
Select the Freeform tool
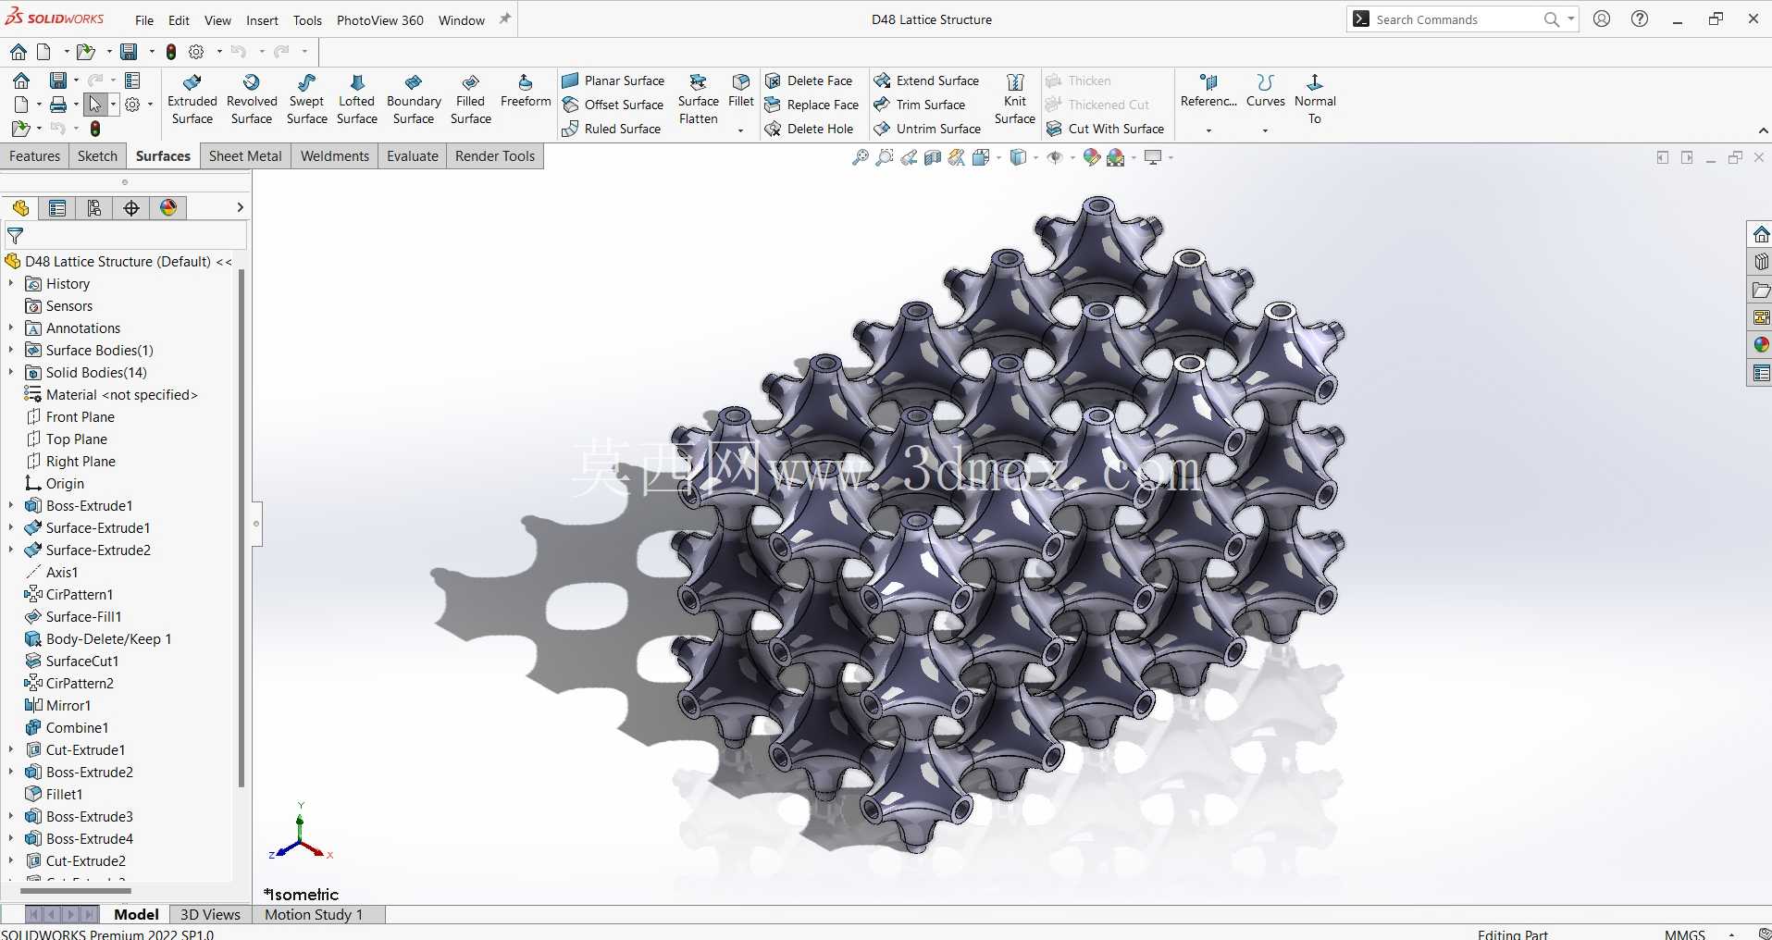coord(526,92)
